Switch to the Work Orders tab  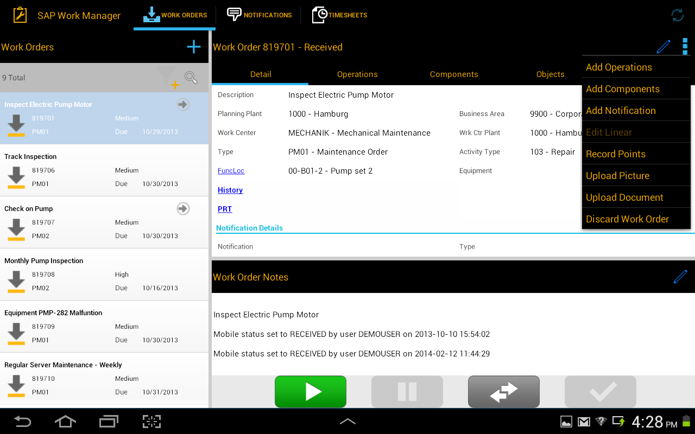pos(175,15)
